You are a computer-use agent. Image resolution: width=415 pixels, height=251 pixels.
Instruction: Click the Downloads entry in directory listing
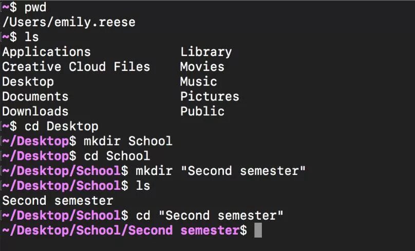[x=35, y=111]
